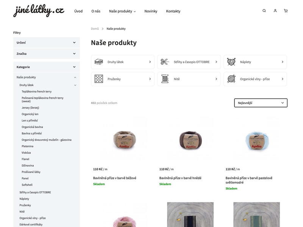The height and width of the screenshot is (227, 303).
Task: Open the Nejlevnější sorting dropdown
Action: pyautogui.click(x=261, y=103)
